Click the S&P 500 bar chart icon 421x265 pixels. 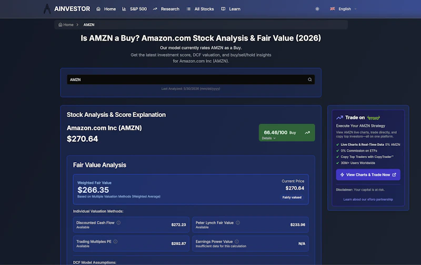coord(124,9)
